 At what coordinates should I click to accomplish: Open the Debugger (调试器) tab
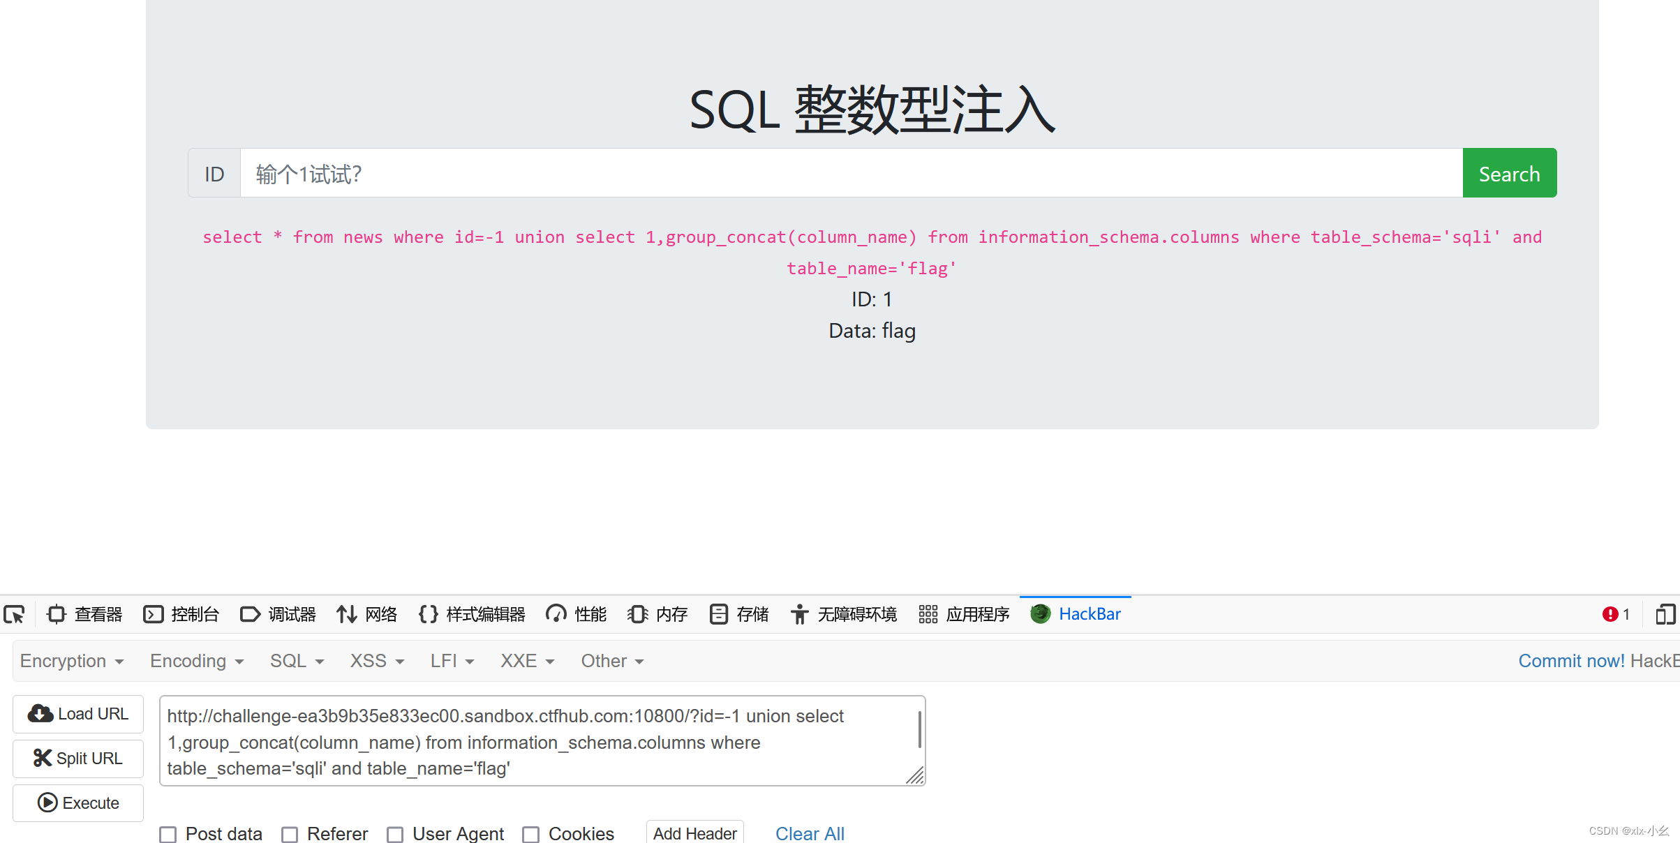(x=278, y=614)
